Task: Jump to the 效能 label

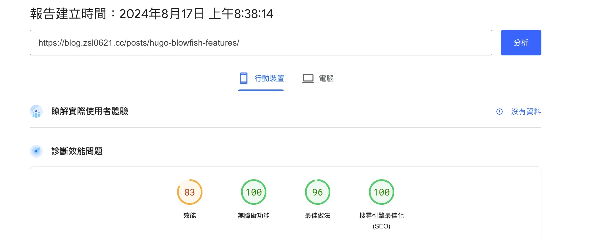Action: (x=189, y=215)
